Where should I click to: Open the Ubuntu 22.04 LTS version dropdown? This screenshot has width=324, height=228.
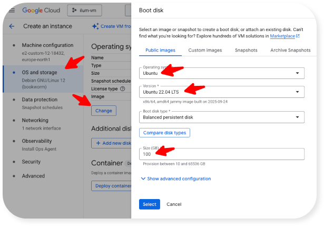222,92
